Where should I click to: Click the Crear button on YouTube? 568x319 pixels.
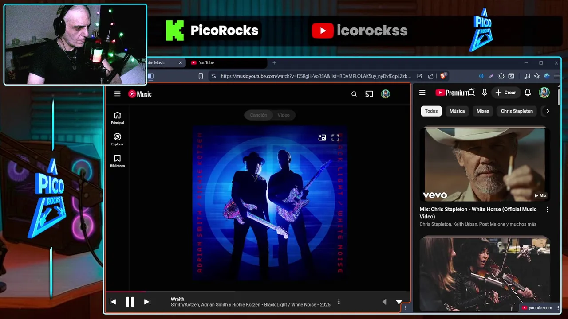point(505,93)
